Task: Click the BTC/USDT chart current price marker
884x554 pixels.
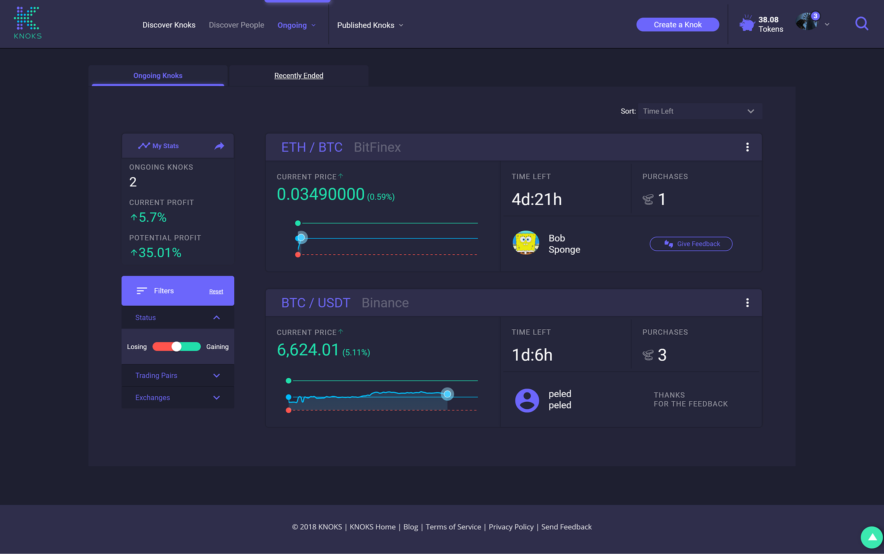Action: [x=447, y=394]
